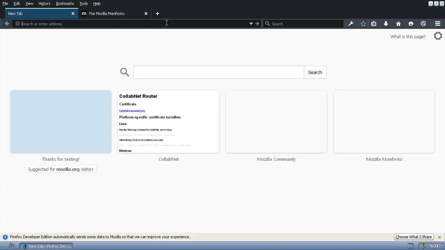445x250 pixels.
Task: Open the View menu
Action: click(29, 3)
